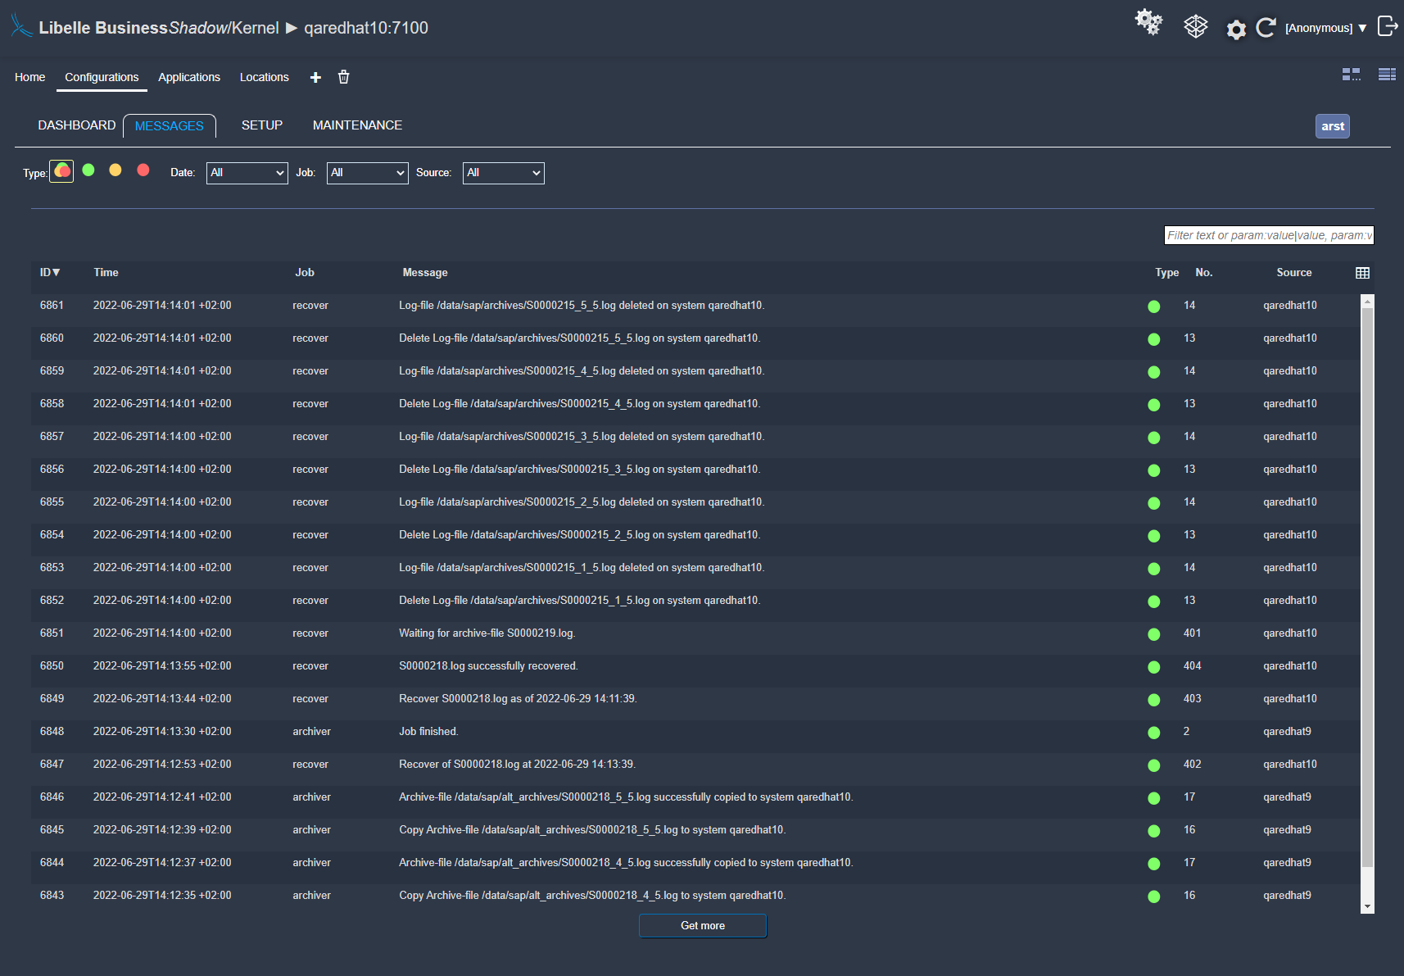1404x976 pixels.
Task: Switch to the list view icon
Action: click(x=1387, y=75)
